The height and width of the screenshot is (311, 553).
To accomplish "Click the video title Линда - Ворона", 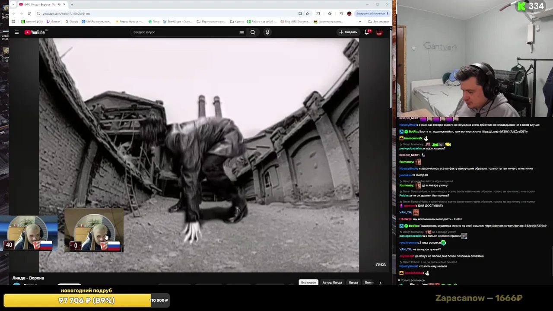I will click(x=28, y=278).
